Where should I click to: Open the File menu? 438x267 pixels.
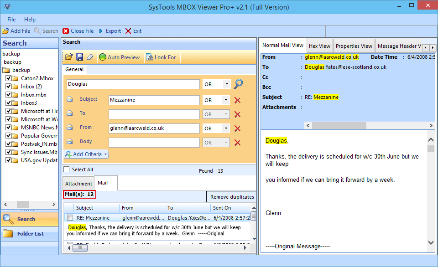[x=11, y=20]
